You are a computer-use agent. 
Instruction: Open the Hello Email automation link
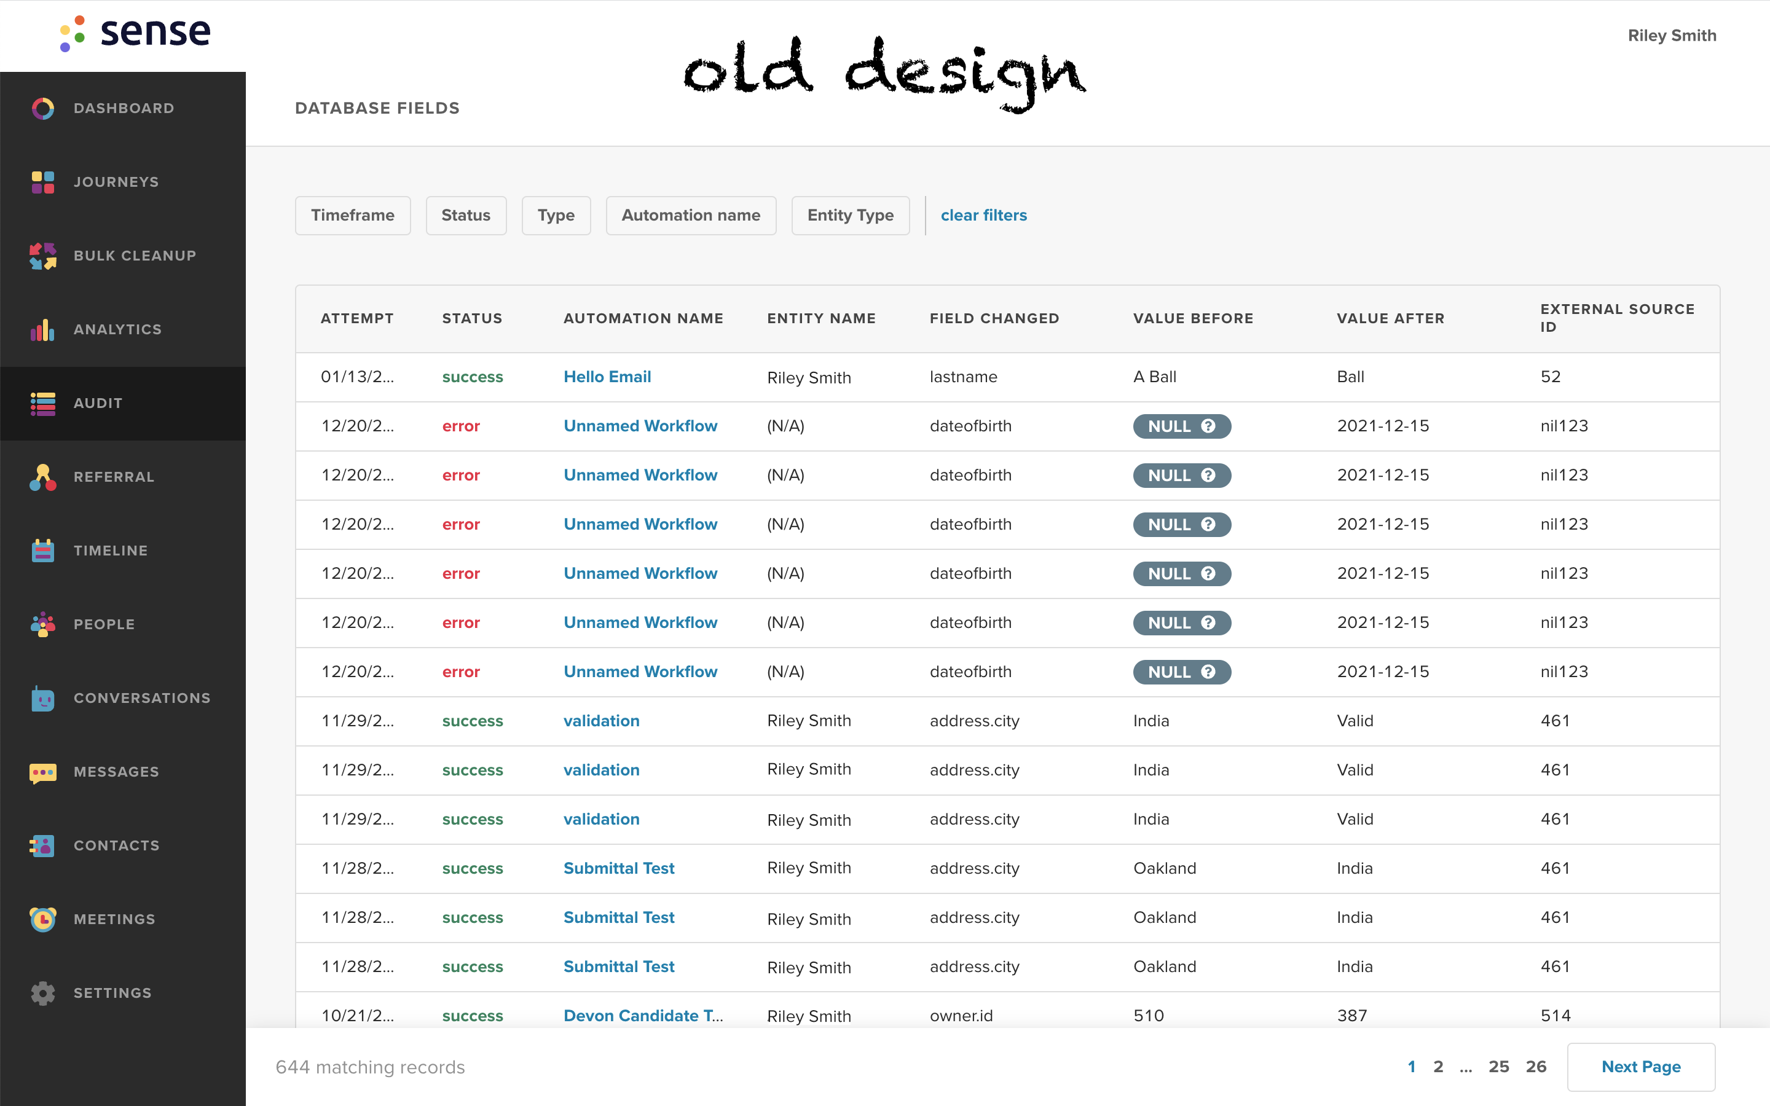pos(607,377)
